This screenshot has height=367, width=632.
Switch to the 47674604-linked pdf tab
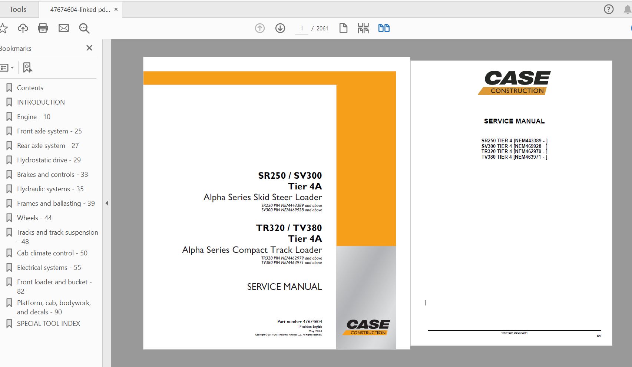point(80,10)
